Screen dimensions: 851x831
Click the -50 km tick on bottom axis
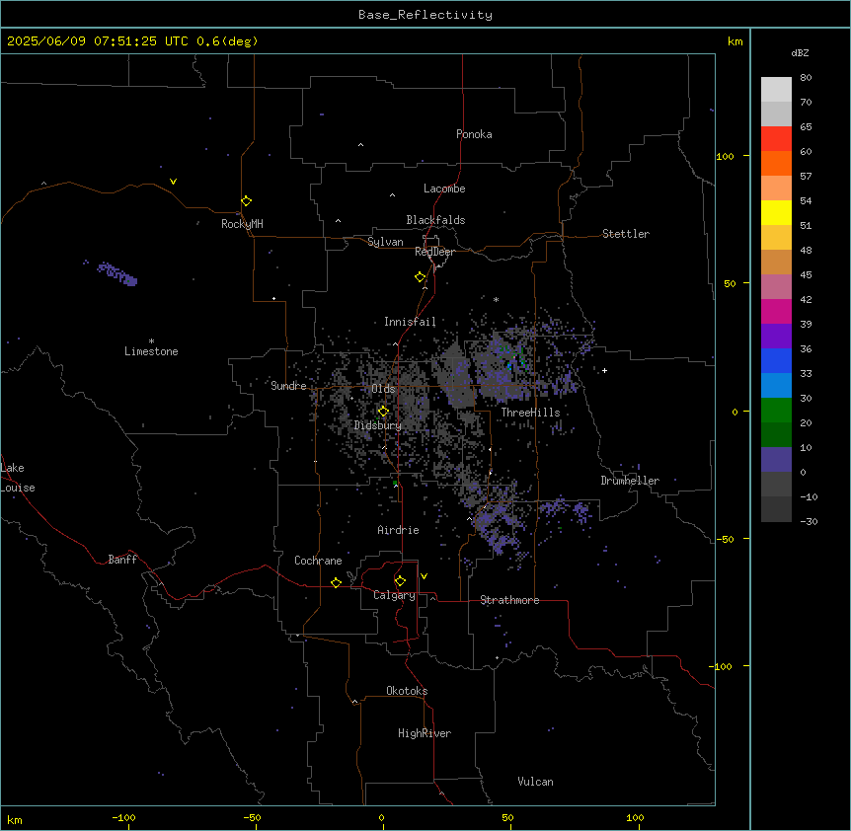coord(252,817)
